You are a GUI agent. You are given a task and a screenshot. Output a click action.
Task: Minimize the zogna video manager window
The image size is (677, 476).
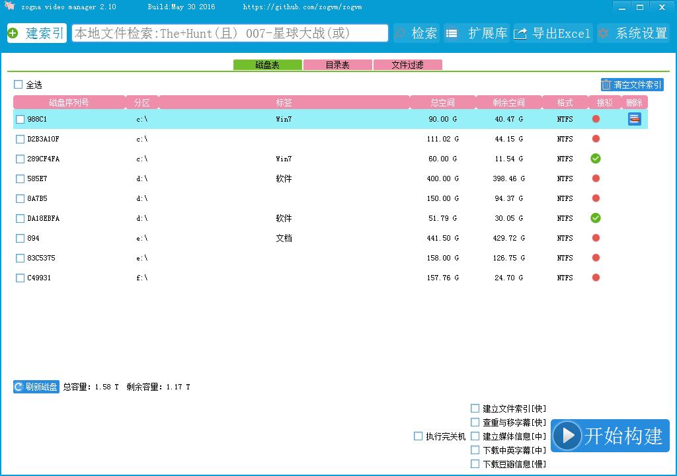tap(621, 7)
